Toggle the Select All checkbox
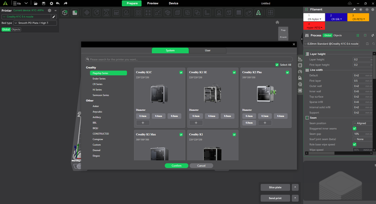The width and height of the screenshot is (376, 204). (277, 65)
